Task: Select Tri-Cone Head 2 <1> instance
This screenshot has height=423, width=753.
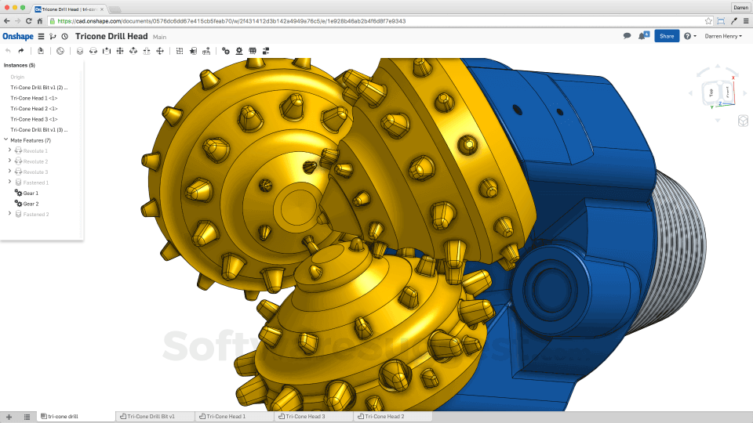Action: 34,109
